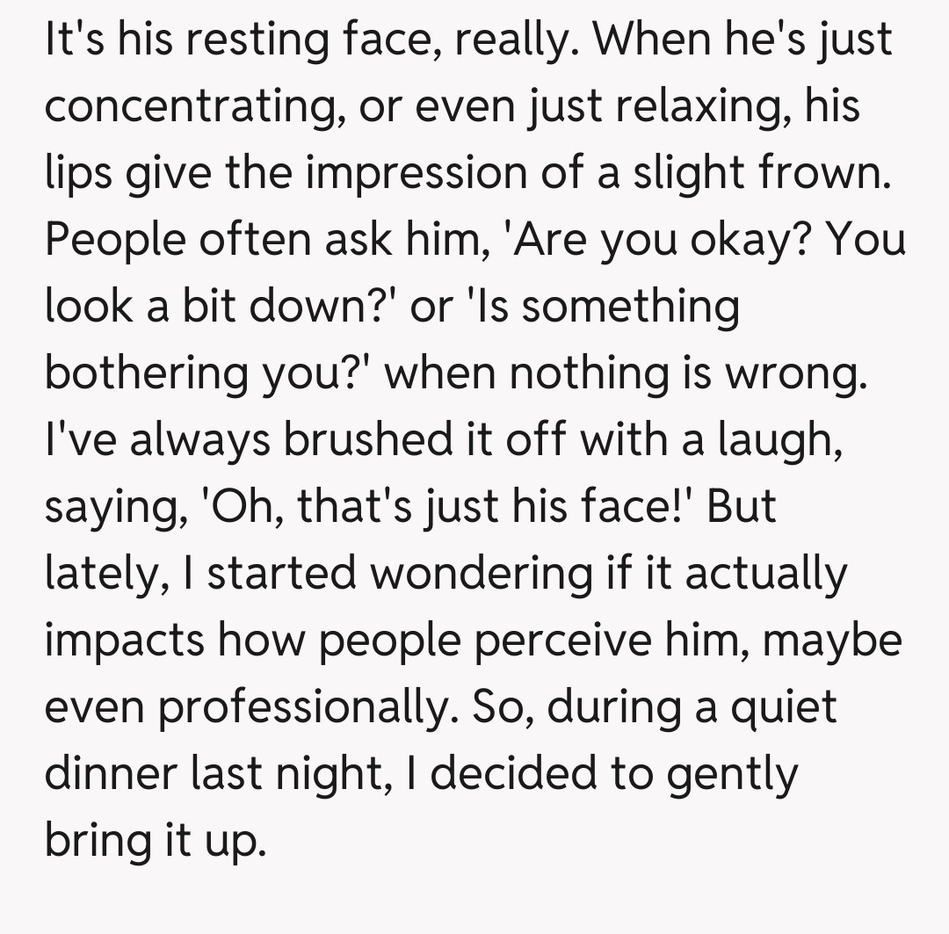Click the word 'wondering'
Image resolution: width=949 pixels, height=934 pixels.
(480, 574)
